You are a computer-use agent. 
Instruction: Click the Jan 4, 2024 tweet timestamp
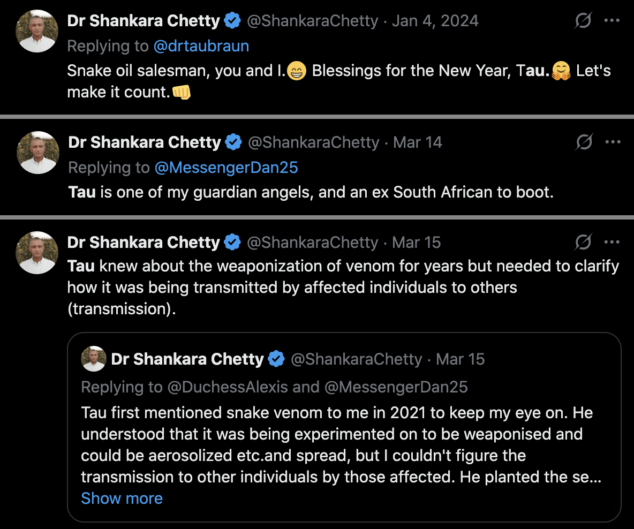[435, 21]
